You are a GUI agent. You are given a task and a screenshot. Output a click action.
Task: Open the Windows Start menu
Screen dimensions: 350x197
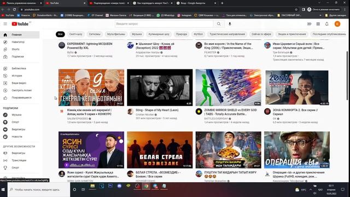point(3,189)
